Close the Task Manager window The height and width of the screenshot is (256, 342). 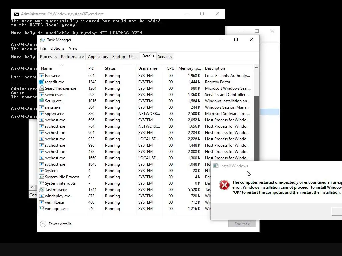251,40
